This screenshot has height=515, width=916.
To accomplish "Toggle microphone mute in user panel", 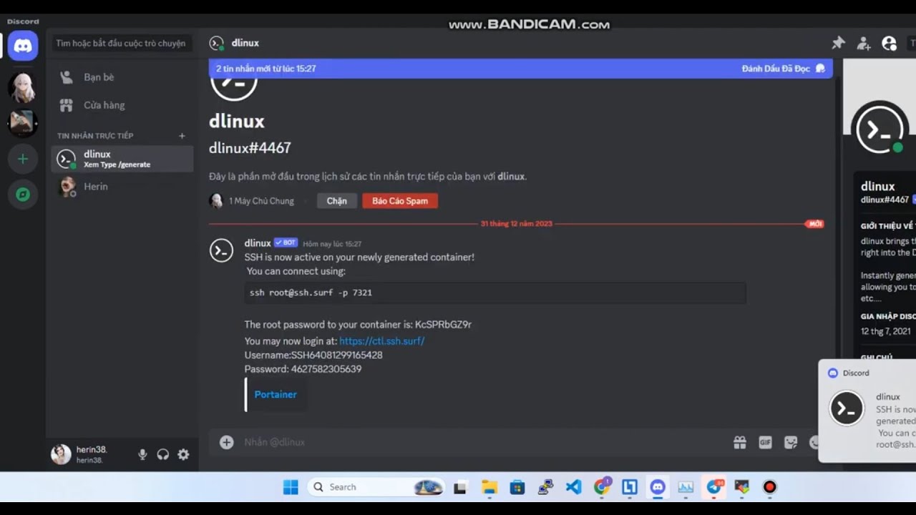I will (142, 454).
